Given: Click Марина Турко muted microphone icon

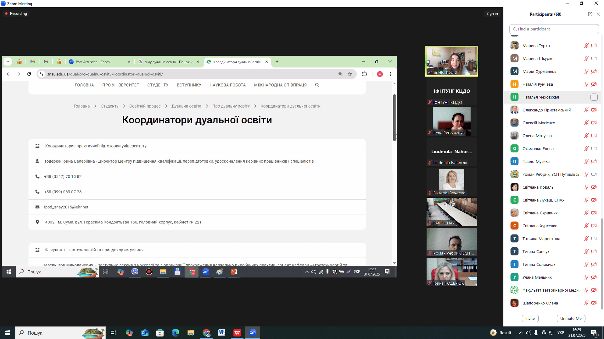Looking at the screenshot, I should coord(586,46).
